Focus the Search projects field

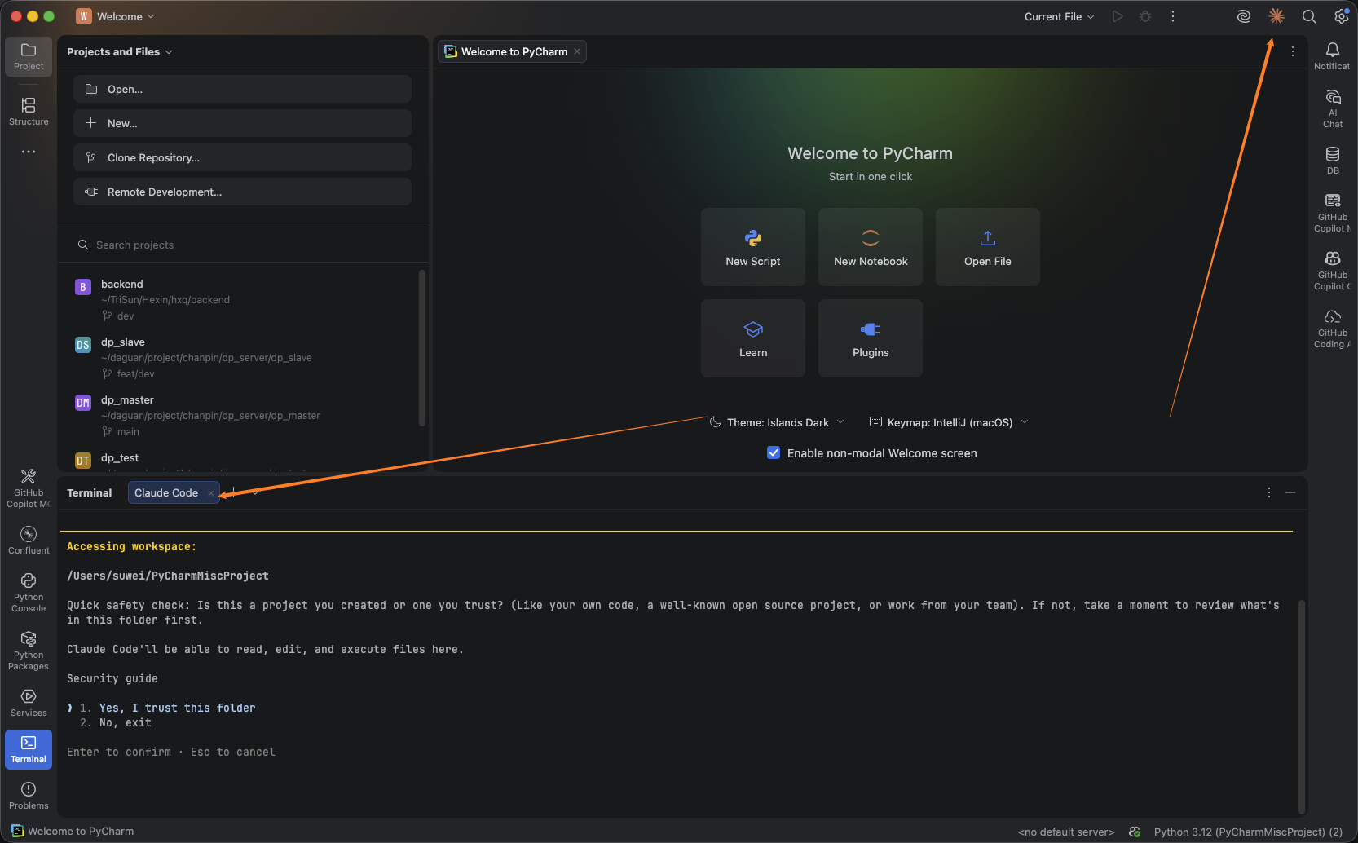[x=242, y=245]
